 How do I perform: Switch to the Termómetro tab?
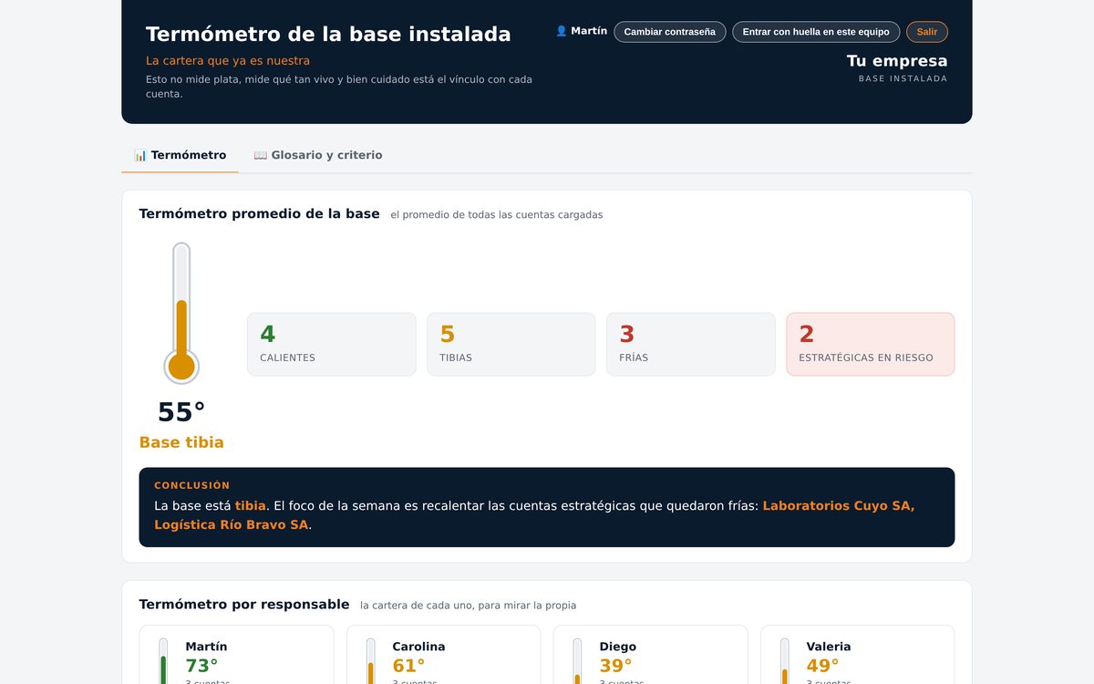pos(180,155)
